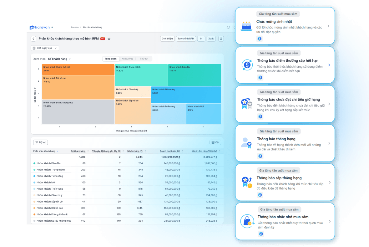369x247 pixels.
Task: Click the Haravan logo
Action: pos(39,27)
